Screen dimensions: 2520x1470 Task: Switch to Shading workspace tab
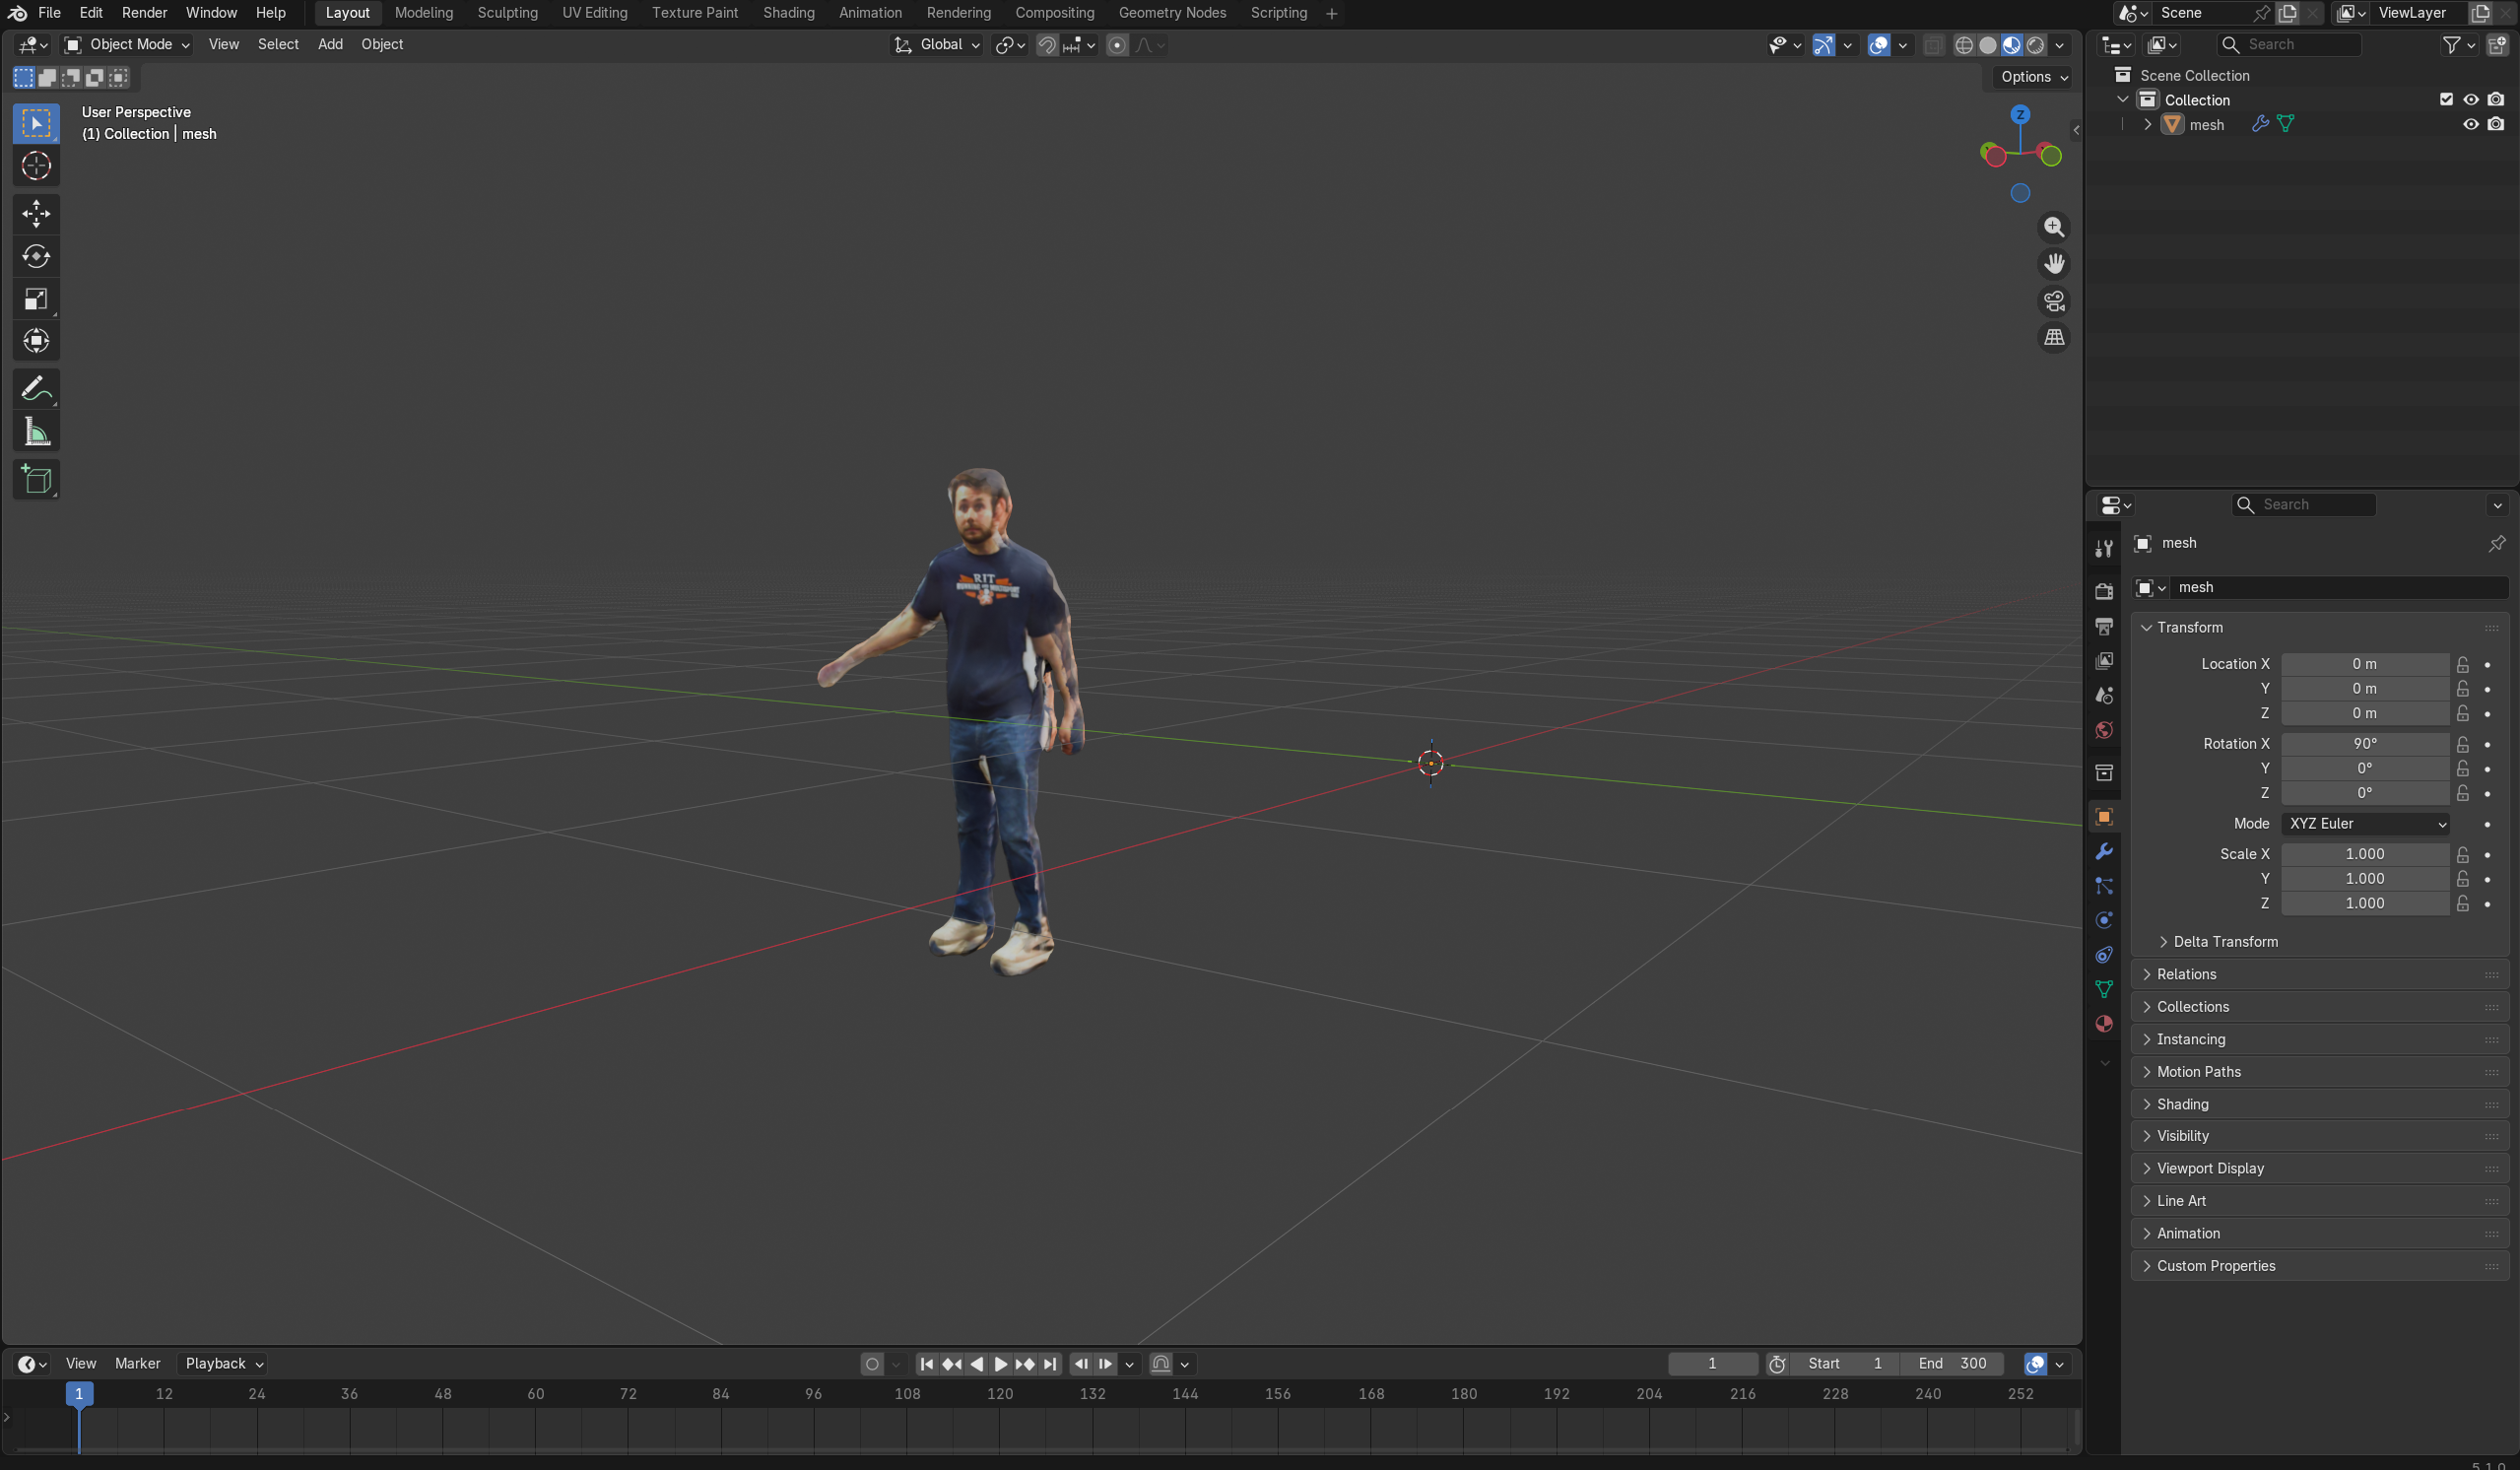(x=788, y=13)
